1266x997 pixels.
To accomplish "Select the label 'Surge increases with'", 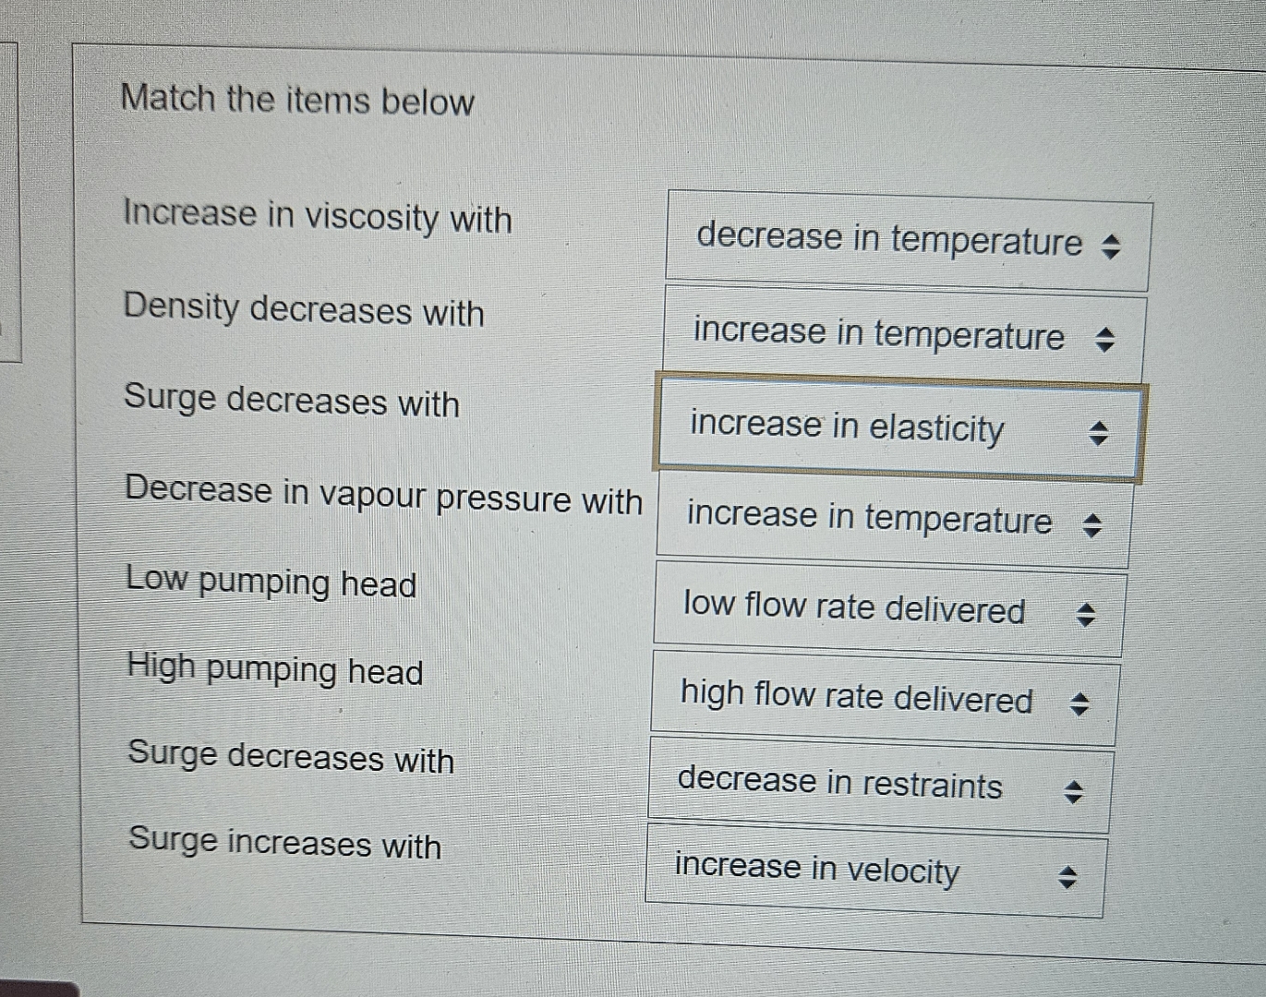I will (283, 846).
